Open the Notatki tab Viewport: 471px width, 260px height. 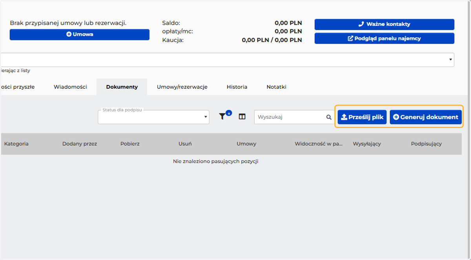tap(276, 87)
